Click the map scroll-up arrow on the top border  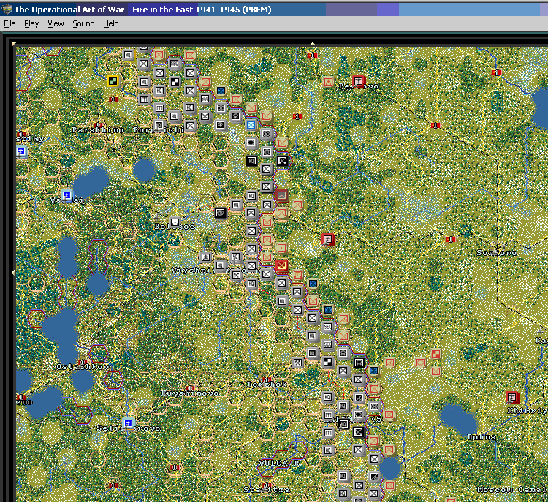click(x=313, y=44)
